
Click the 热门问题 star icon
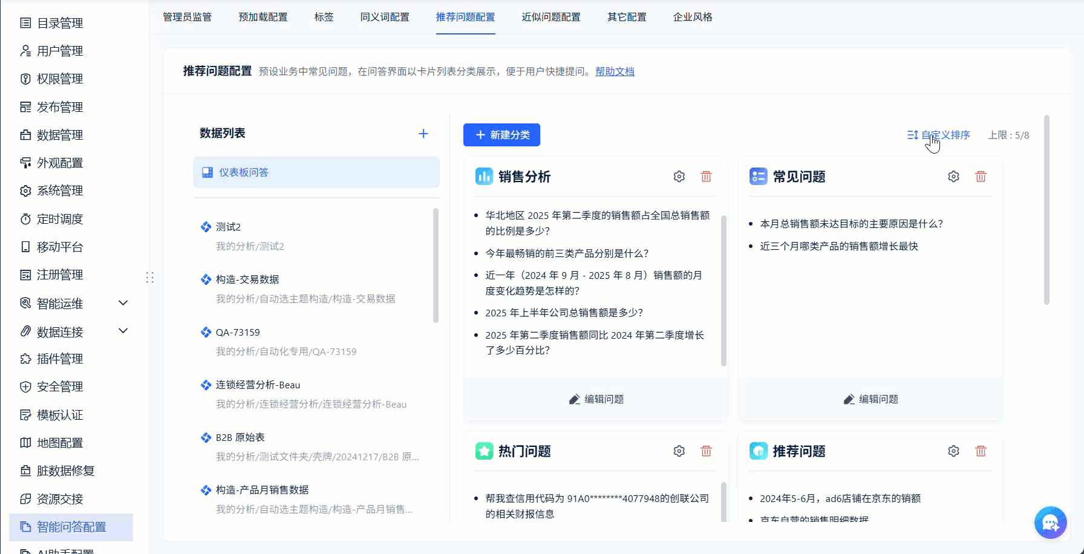(484, 451)
